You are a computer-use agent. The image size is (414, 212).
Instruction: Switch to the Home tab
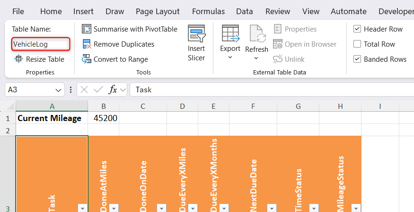51,12
